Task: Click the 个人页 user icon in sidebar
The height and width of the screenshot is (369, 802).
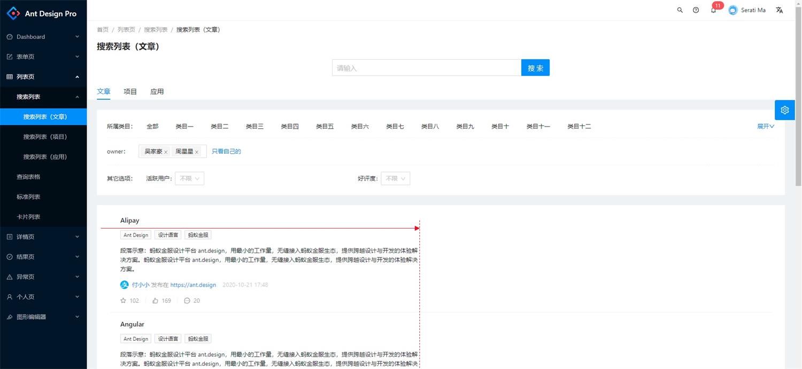Action: [x=10, y=297]
